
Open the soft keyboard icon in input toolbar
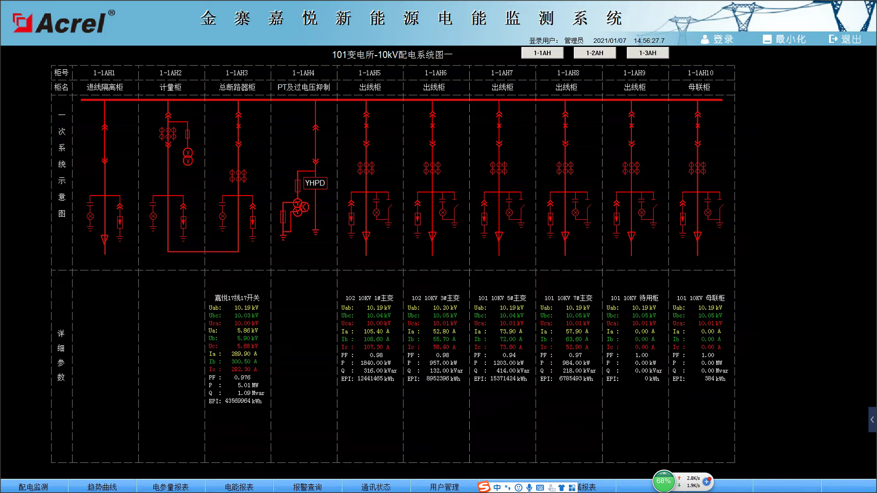point(540,487)
